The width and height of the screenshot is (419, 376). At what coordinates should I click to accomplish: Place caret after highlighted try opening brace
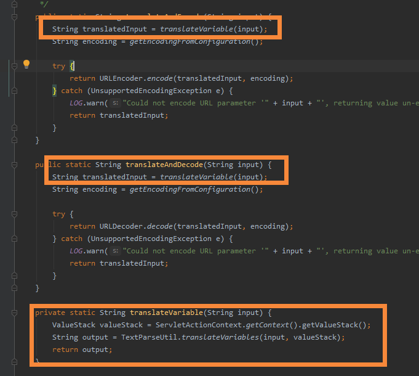point(74,66)
